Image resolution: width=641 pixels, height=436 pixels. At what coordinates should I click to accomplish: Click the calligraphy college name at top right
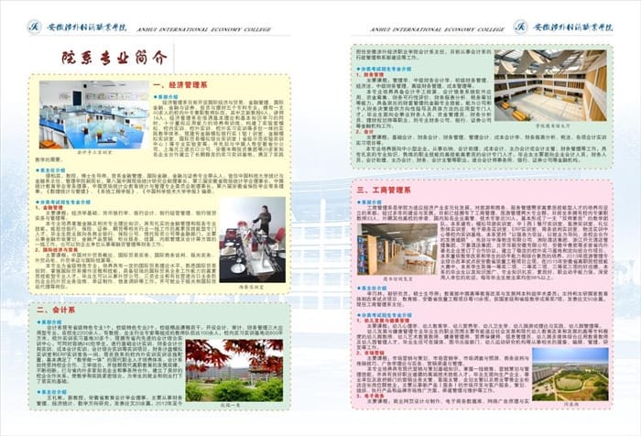(x=581, y=25)
